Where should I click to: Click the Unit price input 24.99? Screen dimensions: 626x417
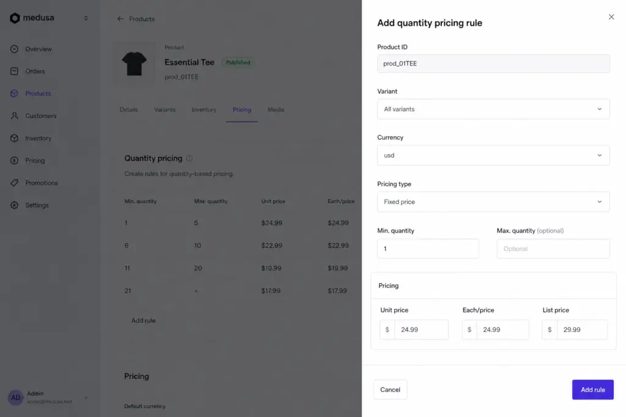point(414,330)
